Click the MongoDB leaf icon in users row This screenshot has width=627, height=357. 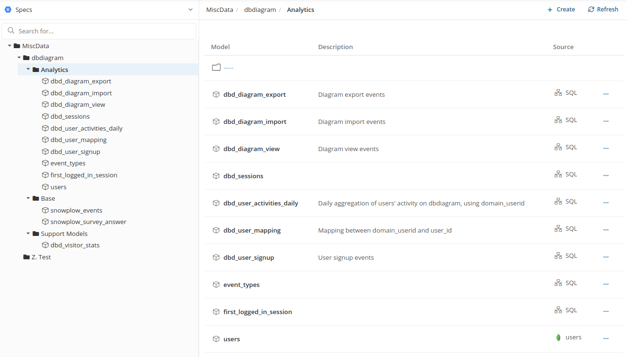tap(558, 337)
